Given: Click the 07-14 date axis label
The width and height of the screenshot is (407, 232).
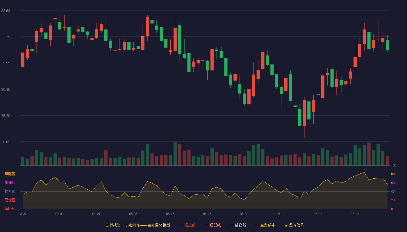Looking at the screenshot, I should (x=355, y=214).
